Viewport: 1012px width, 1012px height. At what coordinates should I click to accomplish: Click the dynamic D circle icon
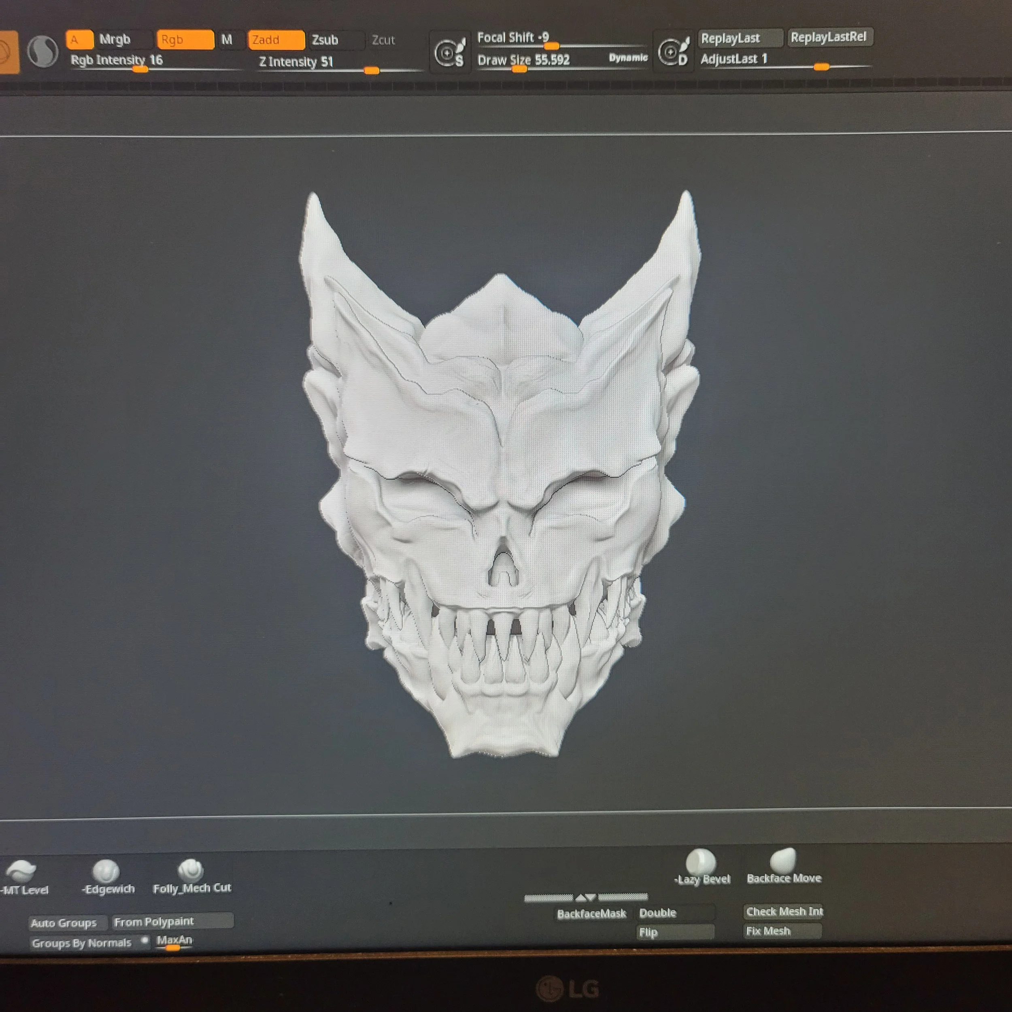pos(673,51)
